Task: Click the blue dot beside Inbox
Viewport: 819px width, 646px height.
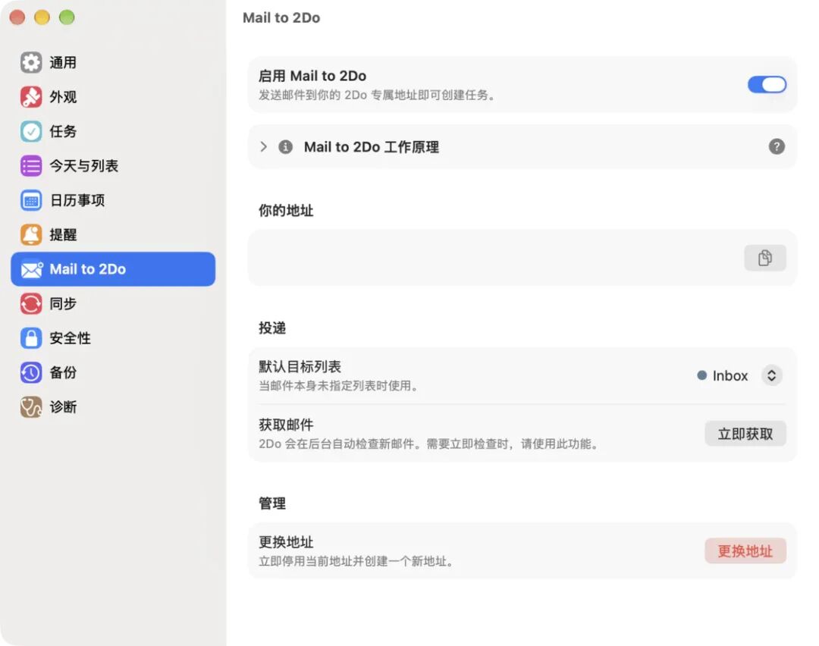Action: click(x=702, y=375)
